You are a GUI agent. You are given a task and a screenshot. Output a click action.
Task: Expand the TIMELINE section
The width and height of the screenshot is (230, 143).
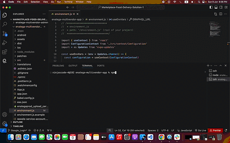tap(18, 126)
